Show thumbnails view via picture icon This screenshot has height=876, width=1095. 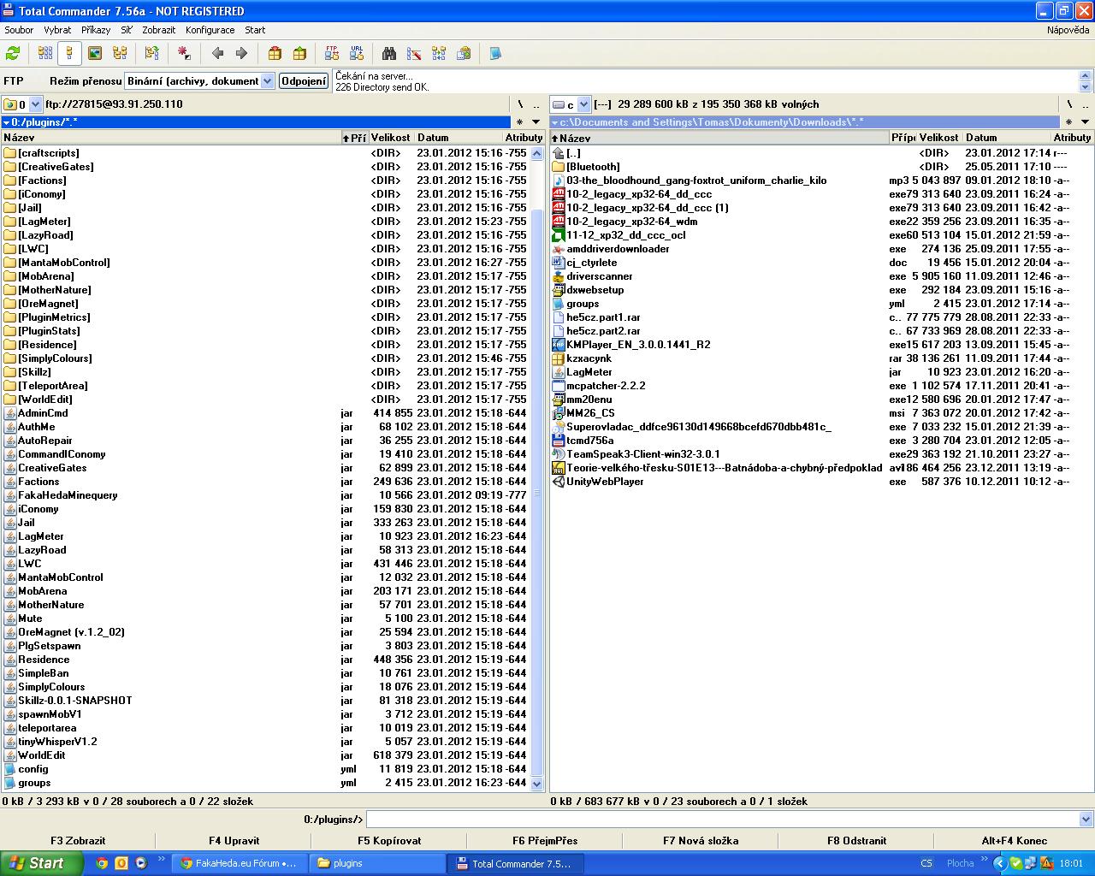point(95,53)
